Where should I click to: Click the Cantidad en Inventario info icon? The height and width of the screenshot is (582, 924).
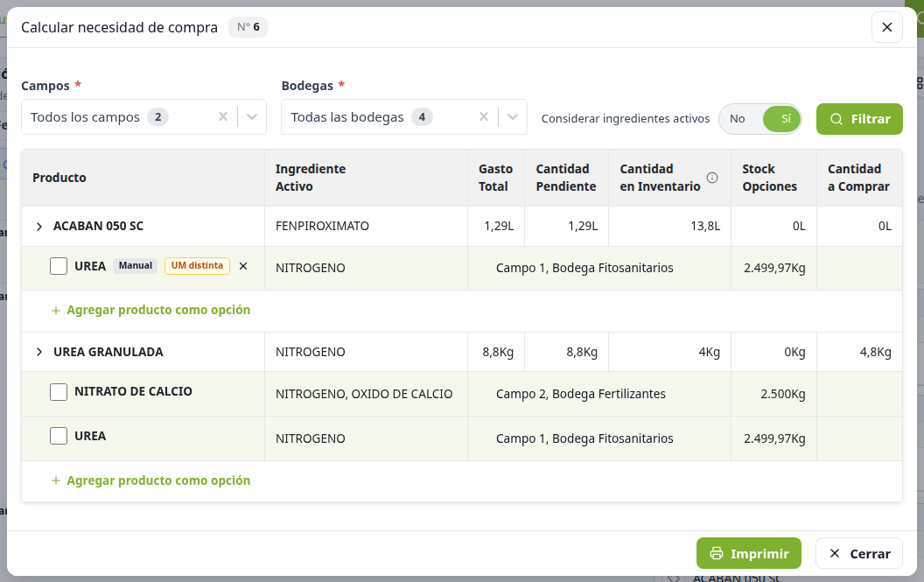712,178
